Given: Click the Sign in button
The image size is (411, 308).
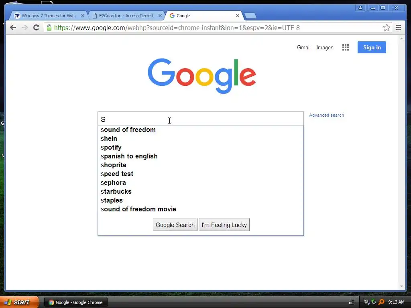Looking at the screenshot, I should [x=372, y=47].
